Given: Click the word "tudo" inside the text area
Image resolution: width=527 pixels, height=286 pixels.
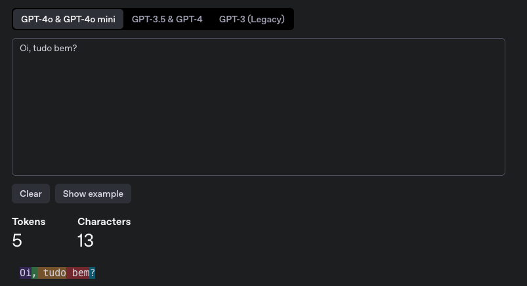Looking at the screenshot, I should pos(43,49).
